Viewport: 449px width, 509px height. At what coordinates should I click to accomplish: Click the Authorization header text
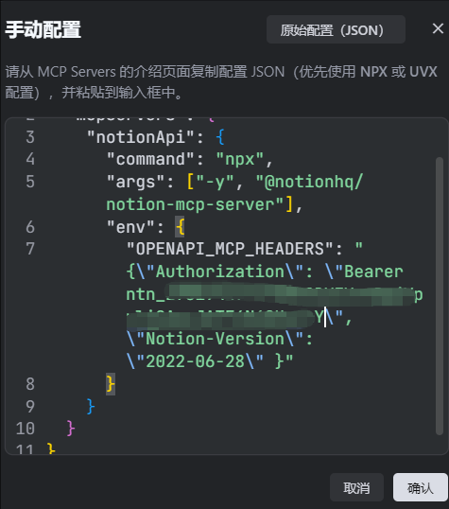tap(220, 272)
